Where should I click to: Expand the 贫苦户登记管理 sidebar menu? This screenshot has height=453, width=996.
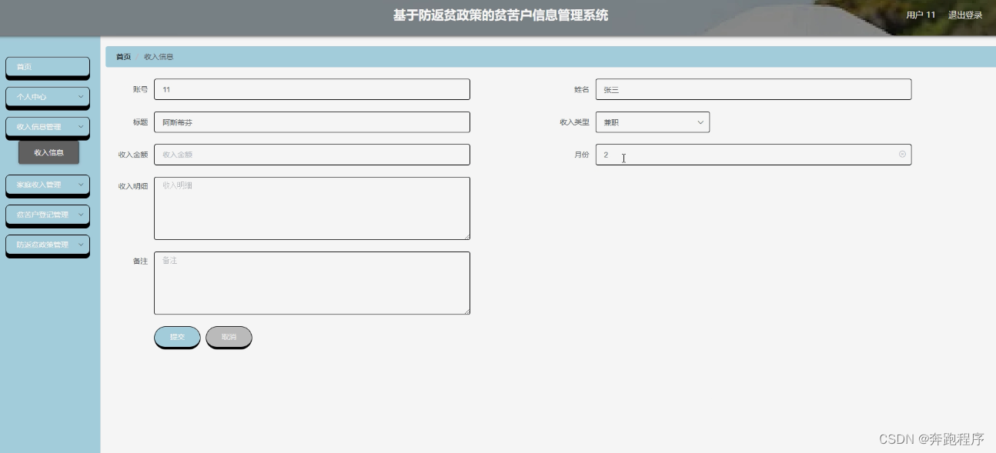click(48, 215)
